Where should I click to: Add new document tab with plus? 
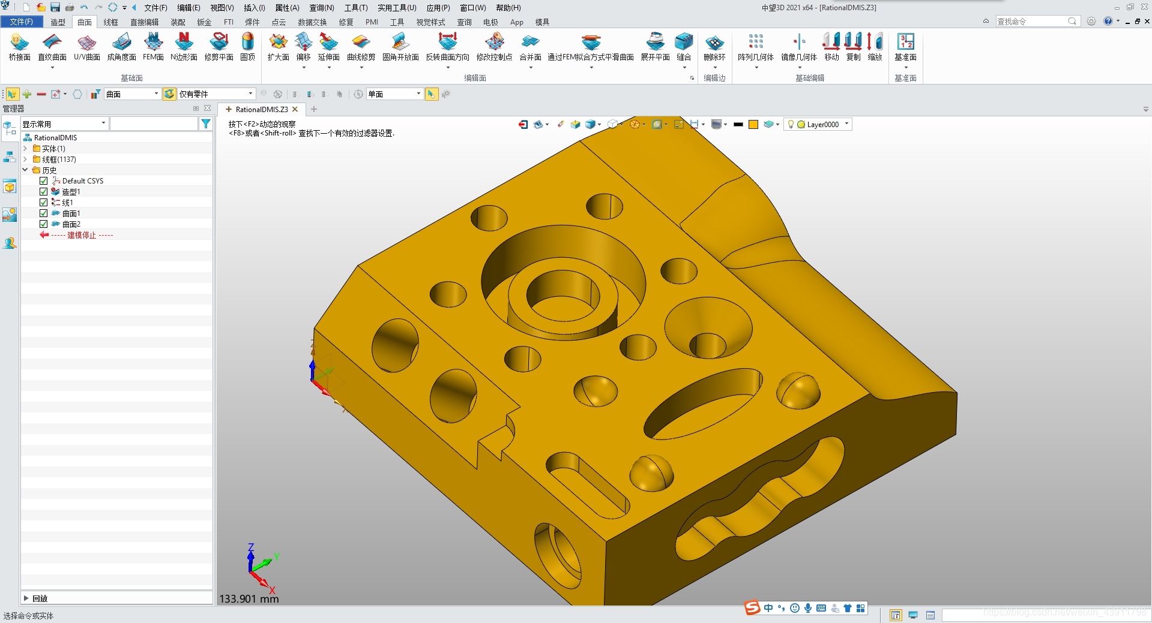point(314,109)
